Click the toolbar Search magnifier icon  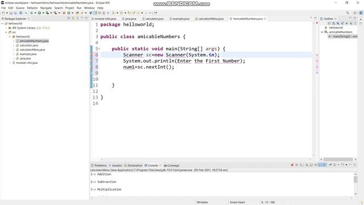[348, 13]
